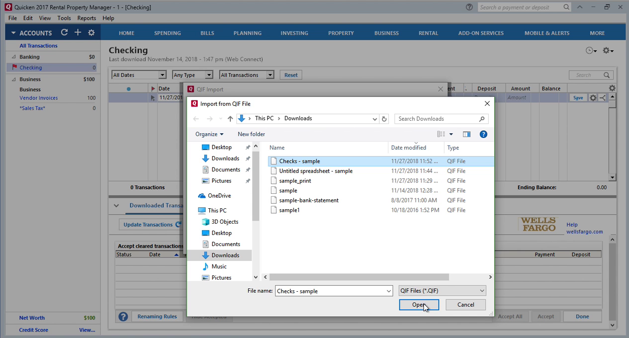The width and height of the screenshot is (629, 338).
Task: Open the Reports menu
Action: [x=87, y=18]
